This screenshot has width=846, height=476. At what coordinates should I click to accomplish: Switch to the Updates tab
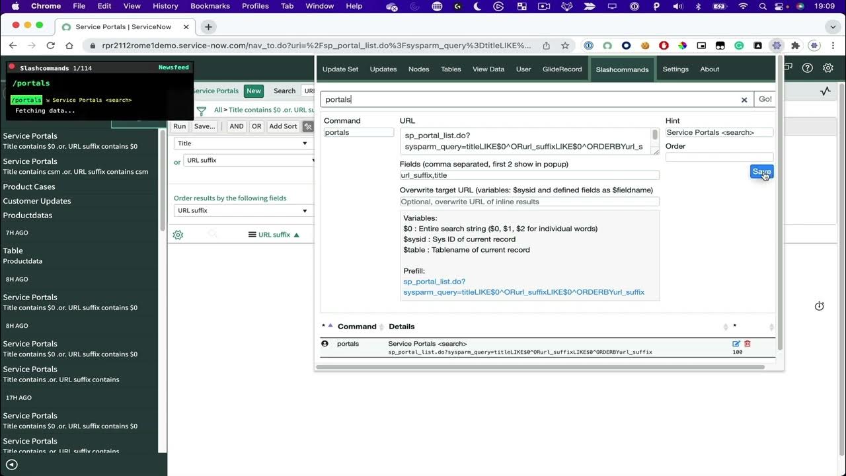tap(383, 69)
